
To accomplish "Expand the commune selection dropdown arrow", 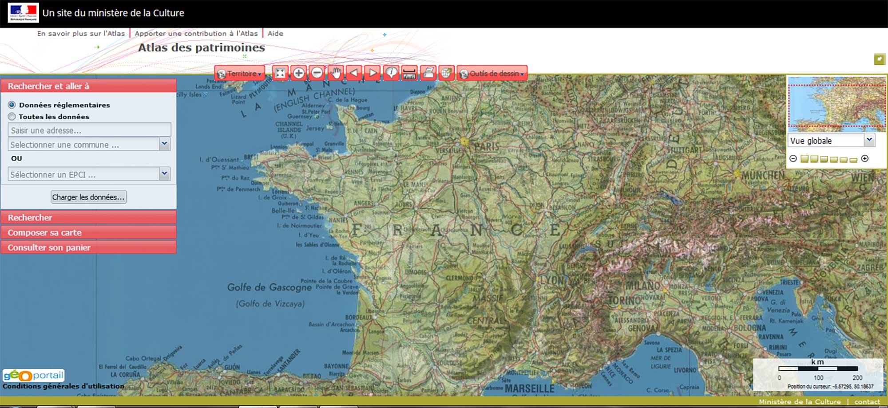I will (165, 144).
